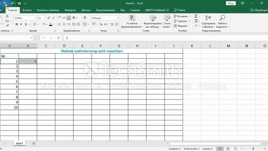This screenshot has width=268, height=151.
Task: Decrease font size with the smaller A
Action: [54, 18]
